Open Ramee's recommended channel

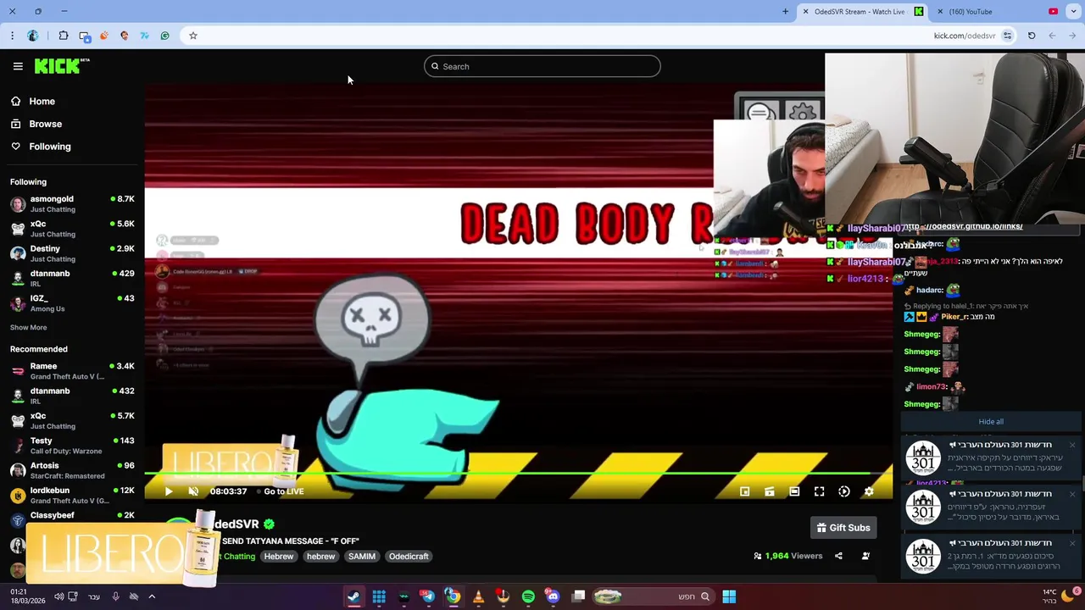[x=72, y=370]
